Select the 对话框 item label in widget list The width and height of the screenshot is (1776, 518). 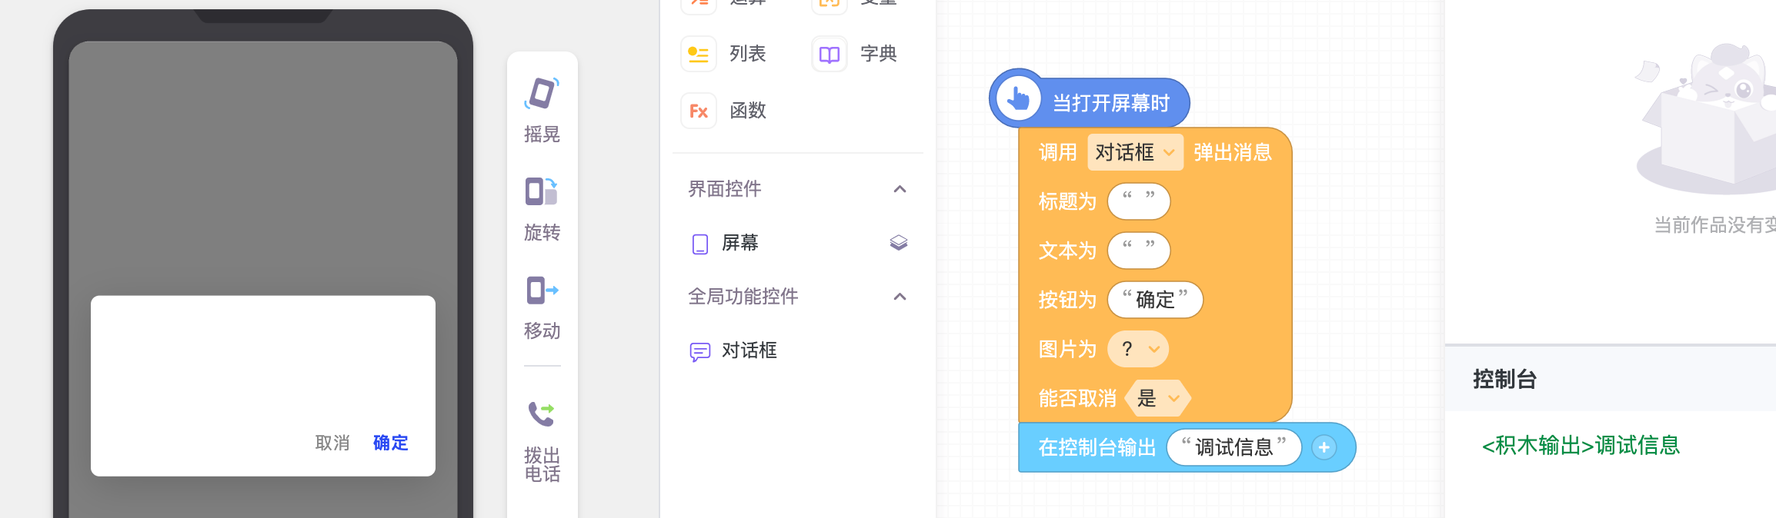click(749, 350)
